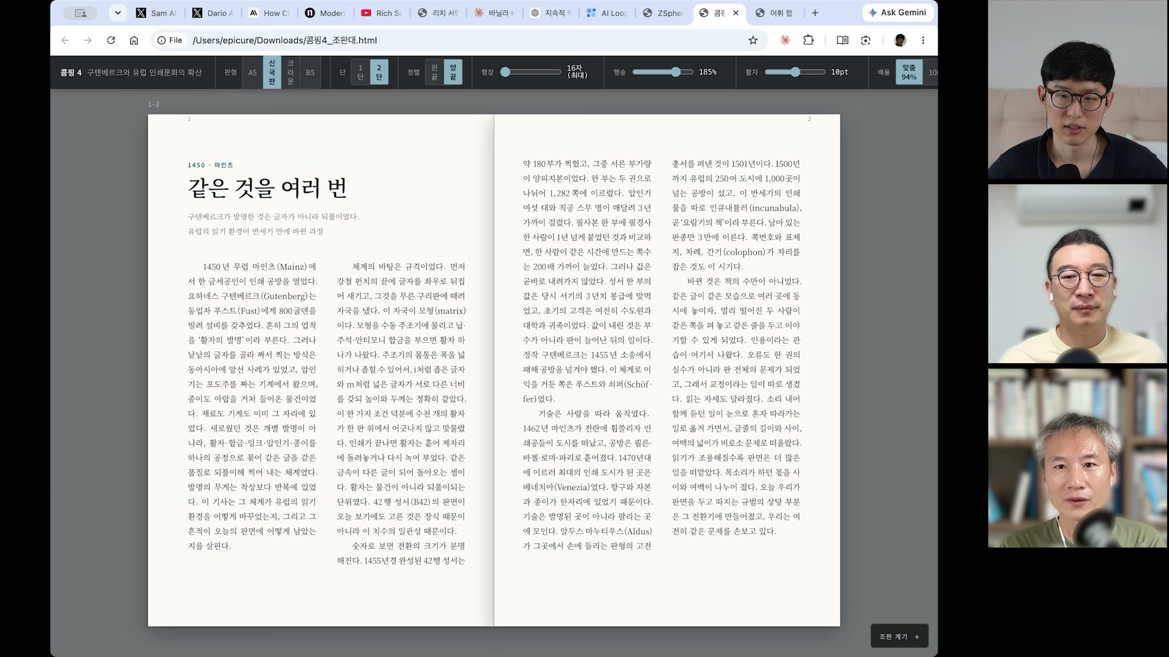Switch to 1단 single column layout
This screenshot has width=1169, height=657.
coord(360,72)
